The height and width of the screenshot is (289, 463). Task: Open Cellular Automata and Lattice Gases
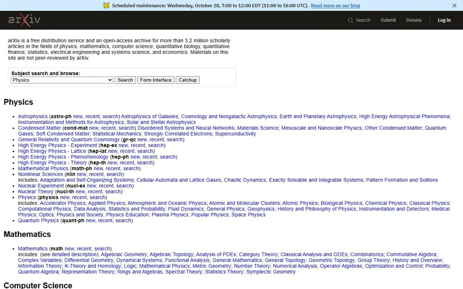tap(178, 180)
